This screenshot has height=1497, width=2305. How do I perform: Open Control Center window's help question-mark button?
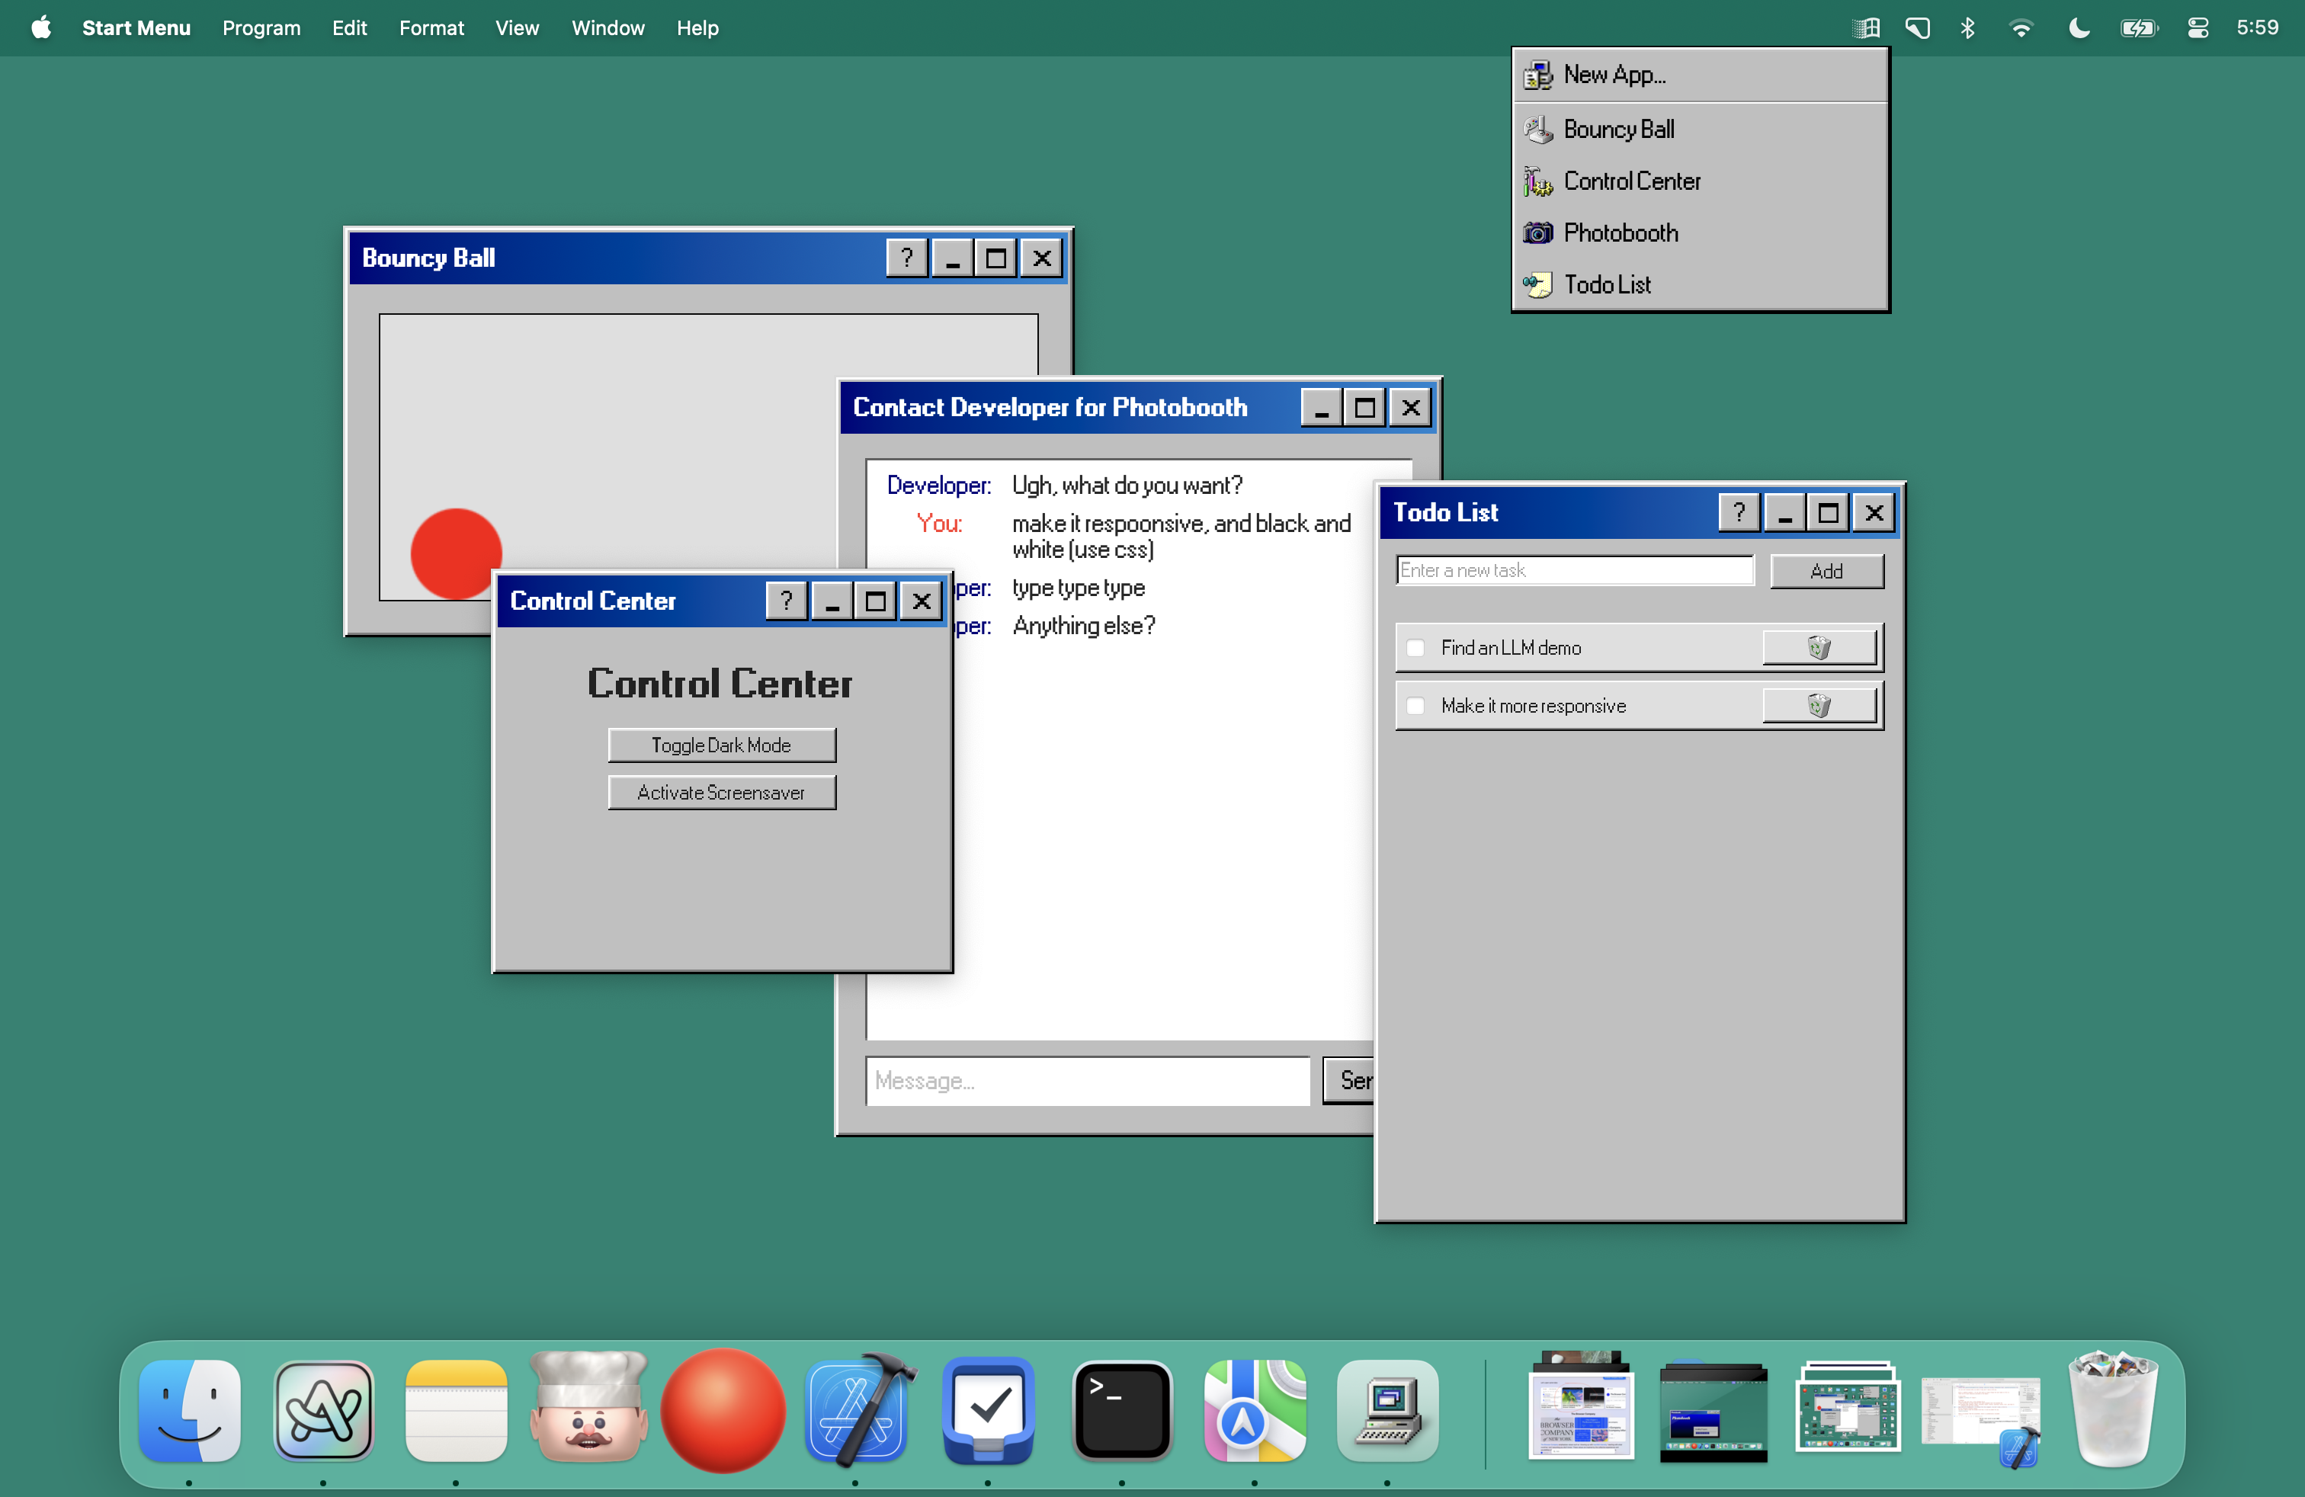[785, 601]
